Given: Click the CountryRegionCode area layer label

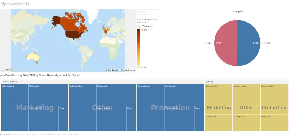Looking at the screenshot, I should tap(147, 19).
